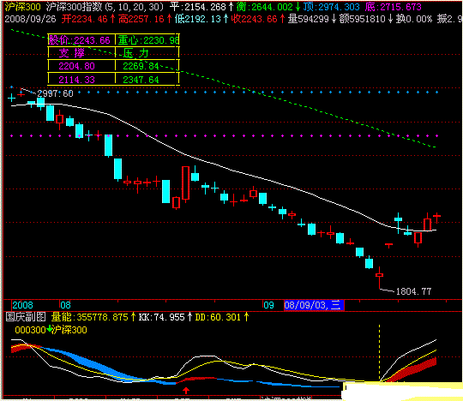Screen dimensions: 463x401
Task: Click the candlestick at the 1804.77 low
Action: coord(380,278)
